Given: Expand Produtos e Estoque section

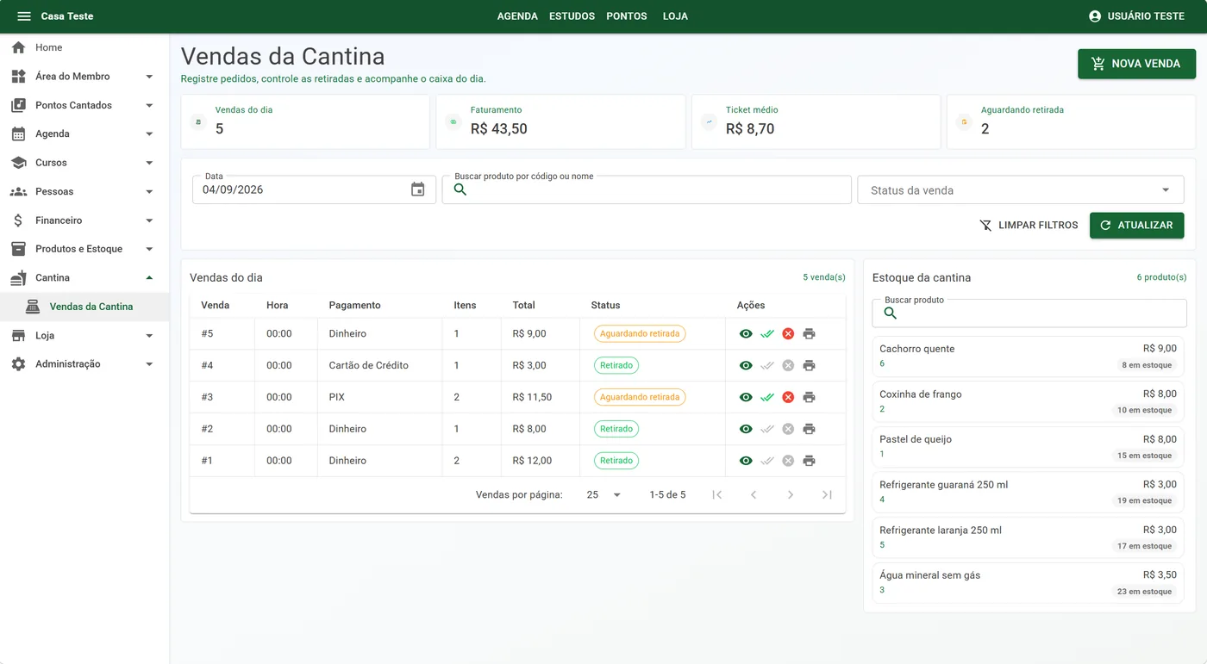Looking at the screenshot, I should pos(84,249).
